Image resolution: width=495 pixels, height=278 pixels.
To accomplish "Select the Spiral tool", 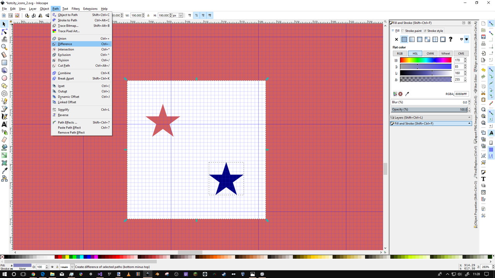I will coord(4,93).
